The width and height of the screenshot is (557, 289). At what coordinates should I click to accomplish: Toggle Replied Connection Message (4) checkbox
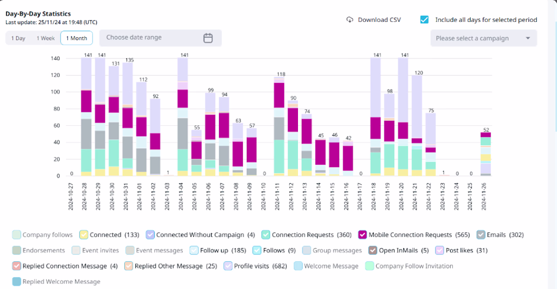pos(16,266)
